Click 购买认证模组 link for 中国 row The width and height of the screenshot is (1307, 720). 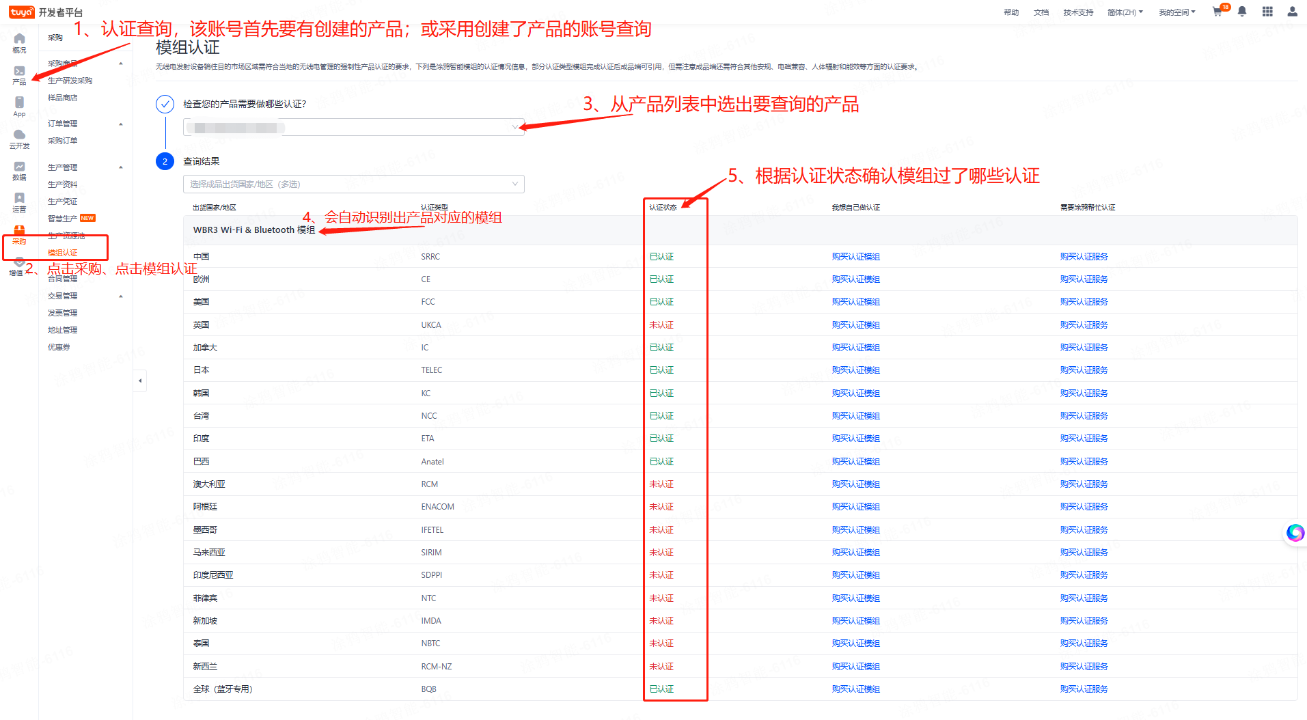855,257
